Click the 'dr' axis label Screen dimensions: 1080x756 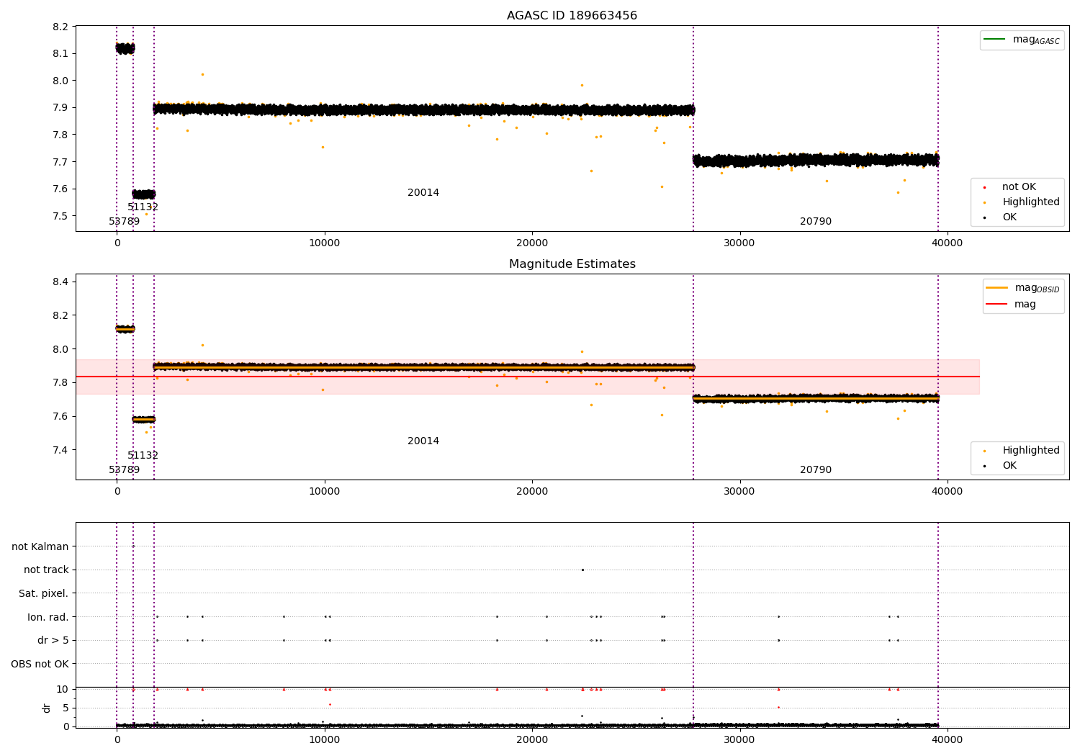point(47,708)
